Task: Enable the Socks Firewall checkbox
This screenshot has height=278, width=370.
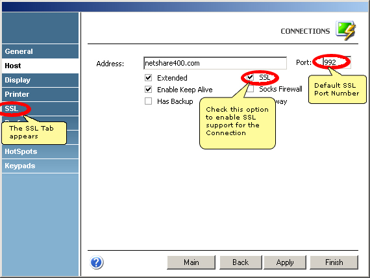Action: pyautogui.click(x=251, y=89)
